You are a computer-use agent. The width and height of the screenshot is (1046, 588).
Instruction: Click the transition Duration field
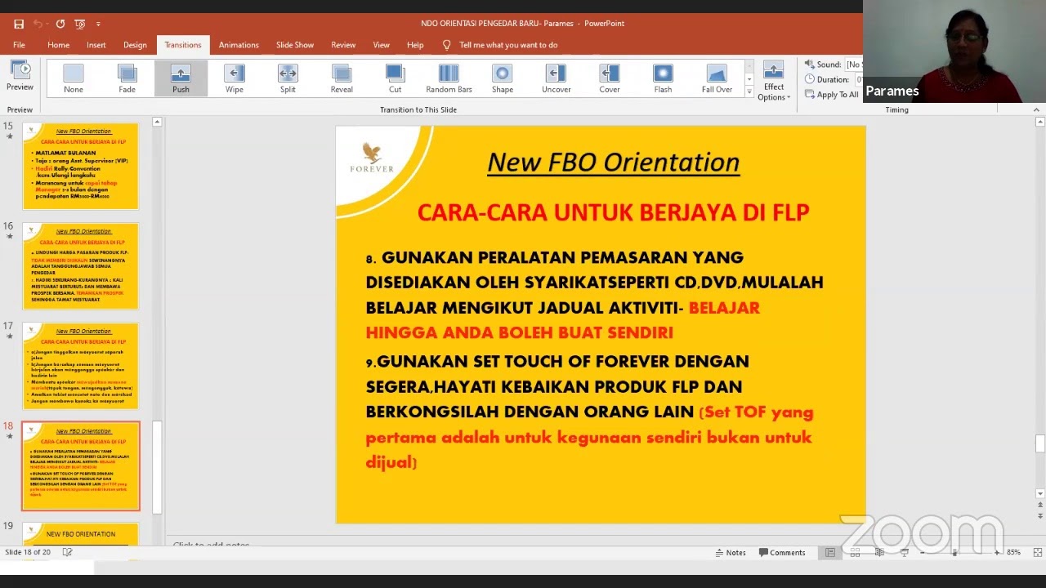858,79
